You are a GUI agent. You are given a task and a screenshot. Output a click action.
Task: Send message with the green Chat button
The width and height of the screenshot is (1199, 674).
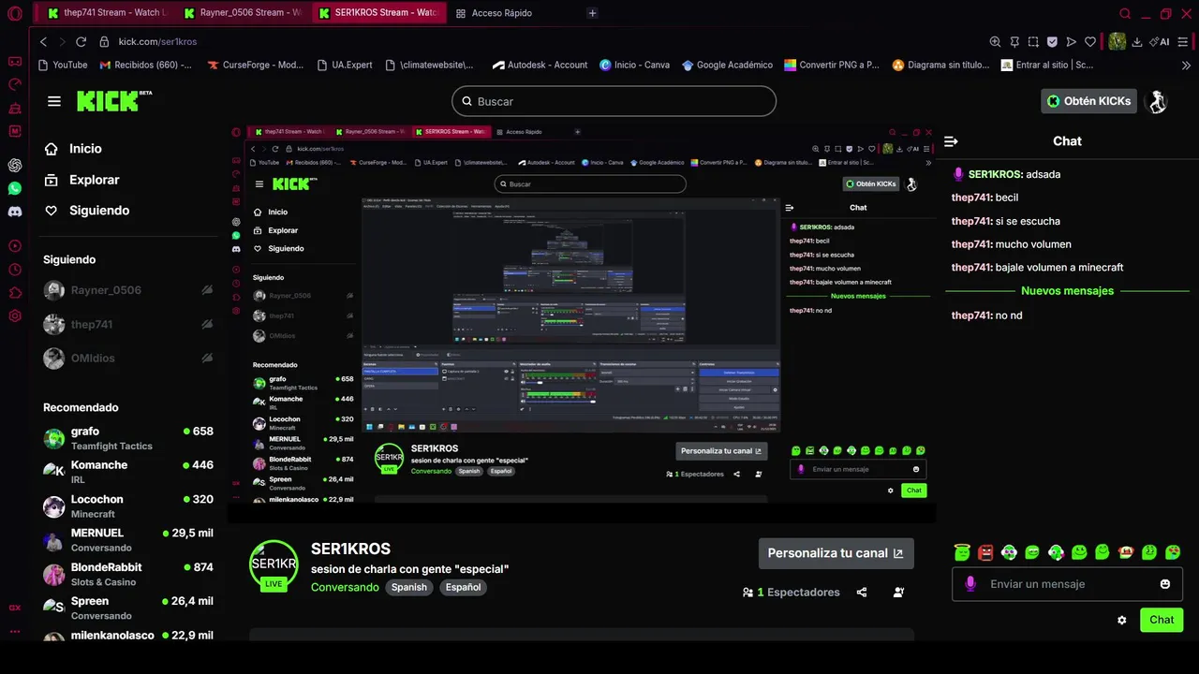[1162, 620]
